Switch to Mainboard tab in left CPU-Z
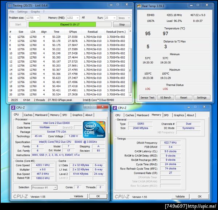This screenshot has height=210, width=218. 41,115
